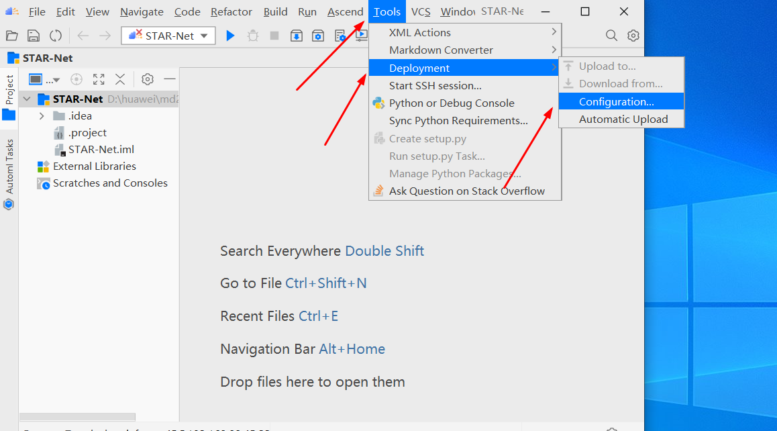This screenshot has width=777, height=431.
Task: Select the .project file in tree
Action: click(x=87, y=133)
